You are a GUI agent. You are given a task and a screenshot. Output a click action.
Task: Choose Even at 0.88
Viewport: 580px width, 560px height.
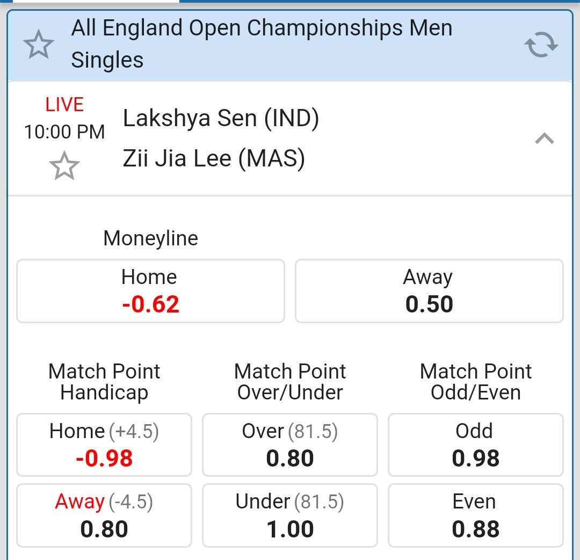(x=475, y=515)
